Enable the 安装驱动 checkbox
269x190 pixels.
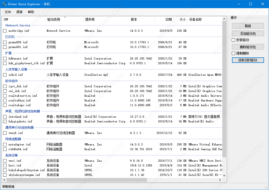(x=234, y=40)
